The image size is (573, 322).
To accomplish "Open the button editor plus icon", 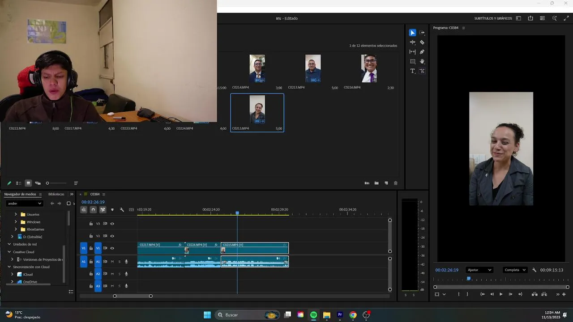I will point(564,294).
